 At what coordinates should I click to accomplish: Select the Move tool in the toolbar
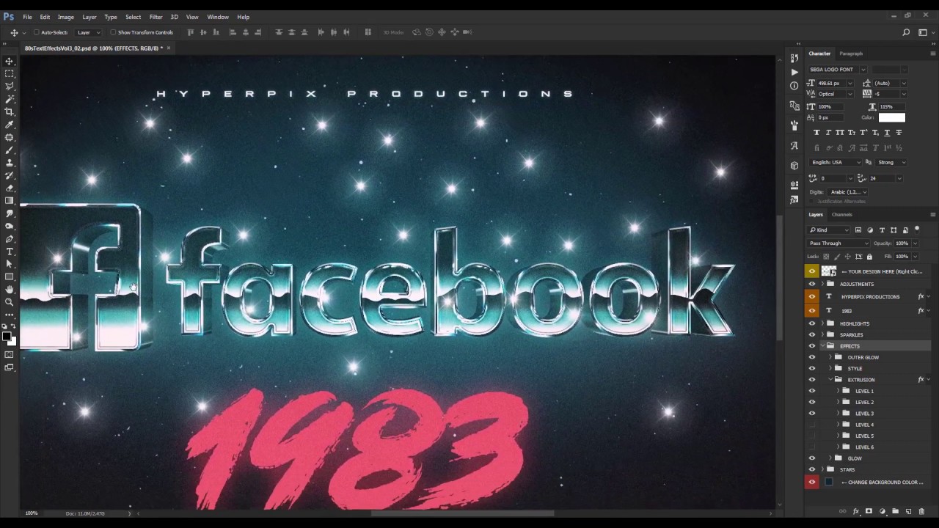tap(10, 61)
